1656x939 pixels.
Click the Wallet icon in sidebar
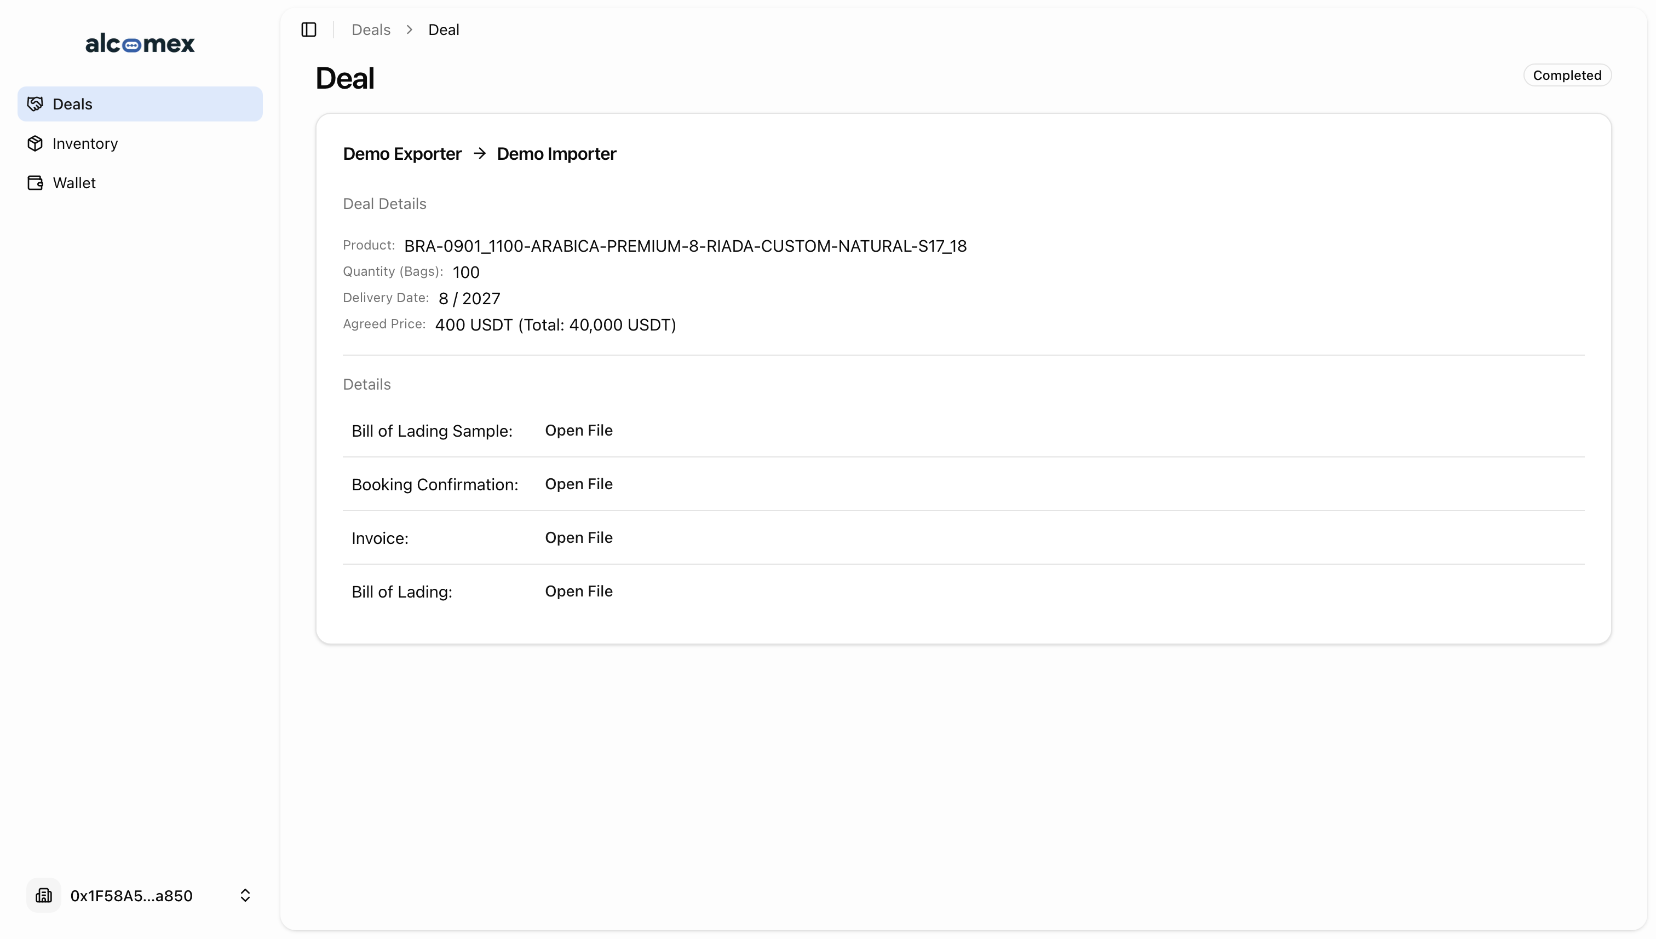click(36, 183)
